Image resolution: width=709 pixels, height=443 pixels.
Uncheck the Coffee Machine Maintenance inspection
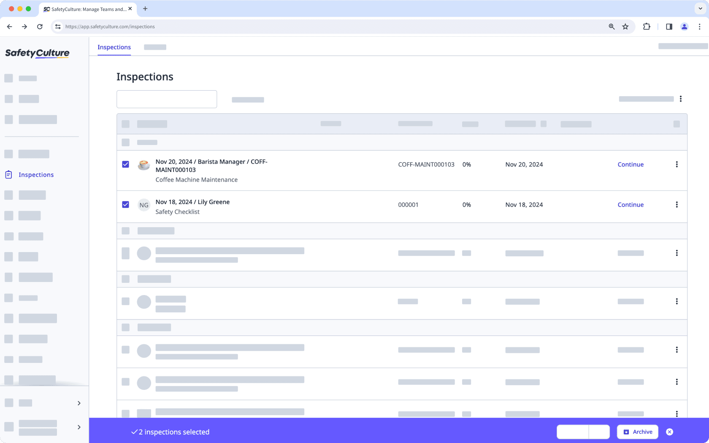[x=125, y=164]
